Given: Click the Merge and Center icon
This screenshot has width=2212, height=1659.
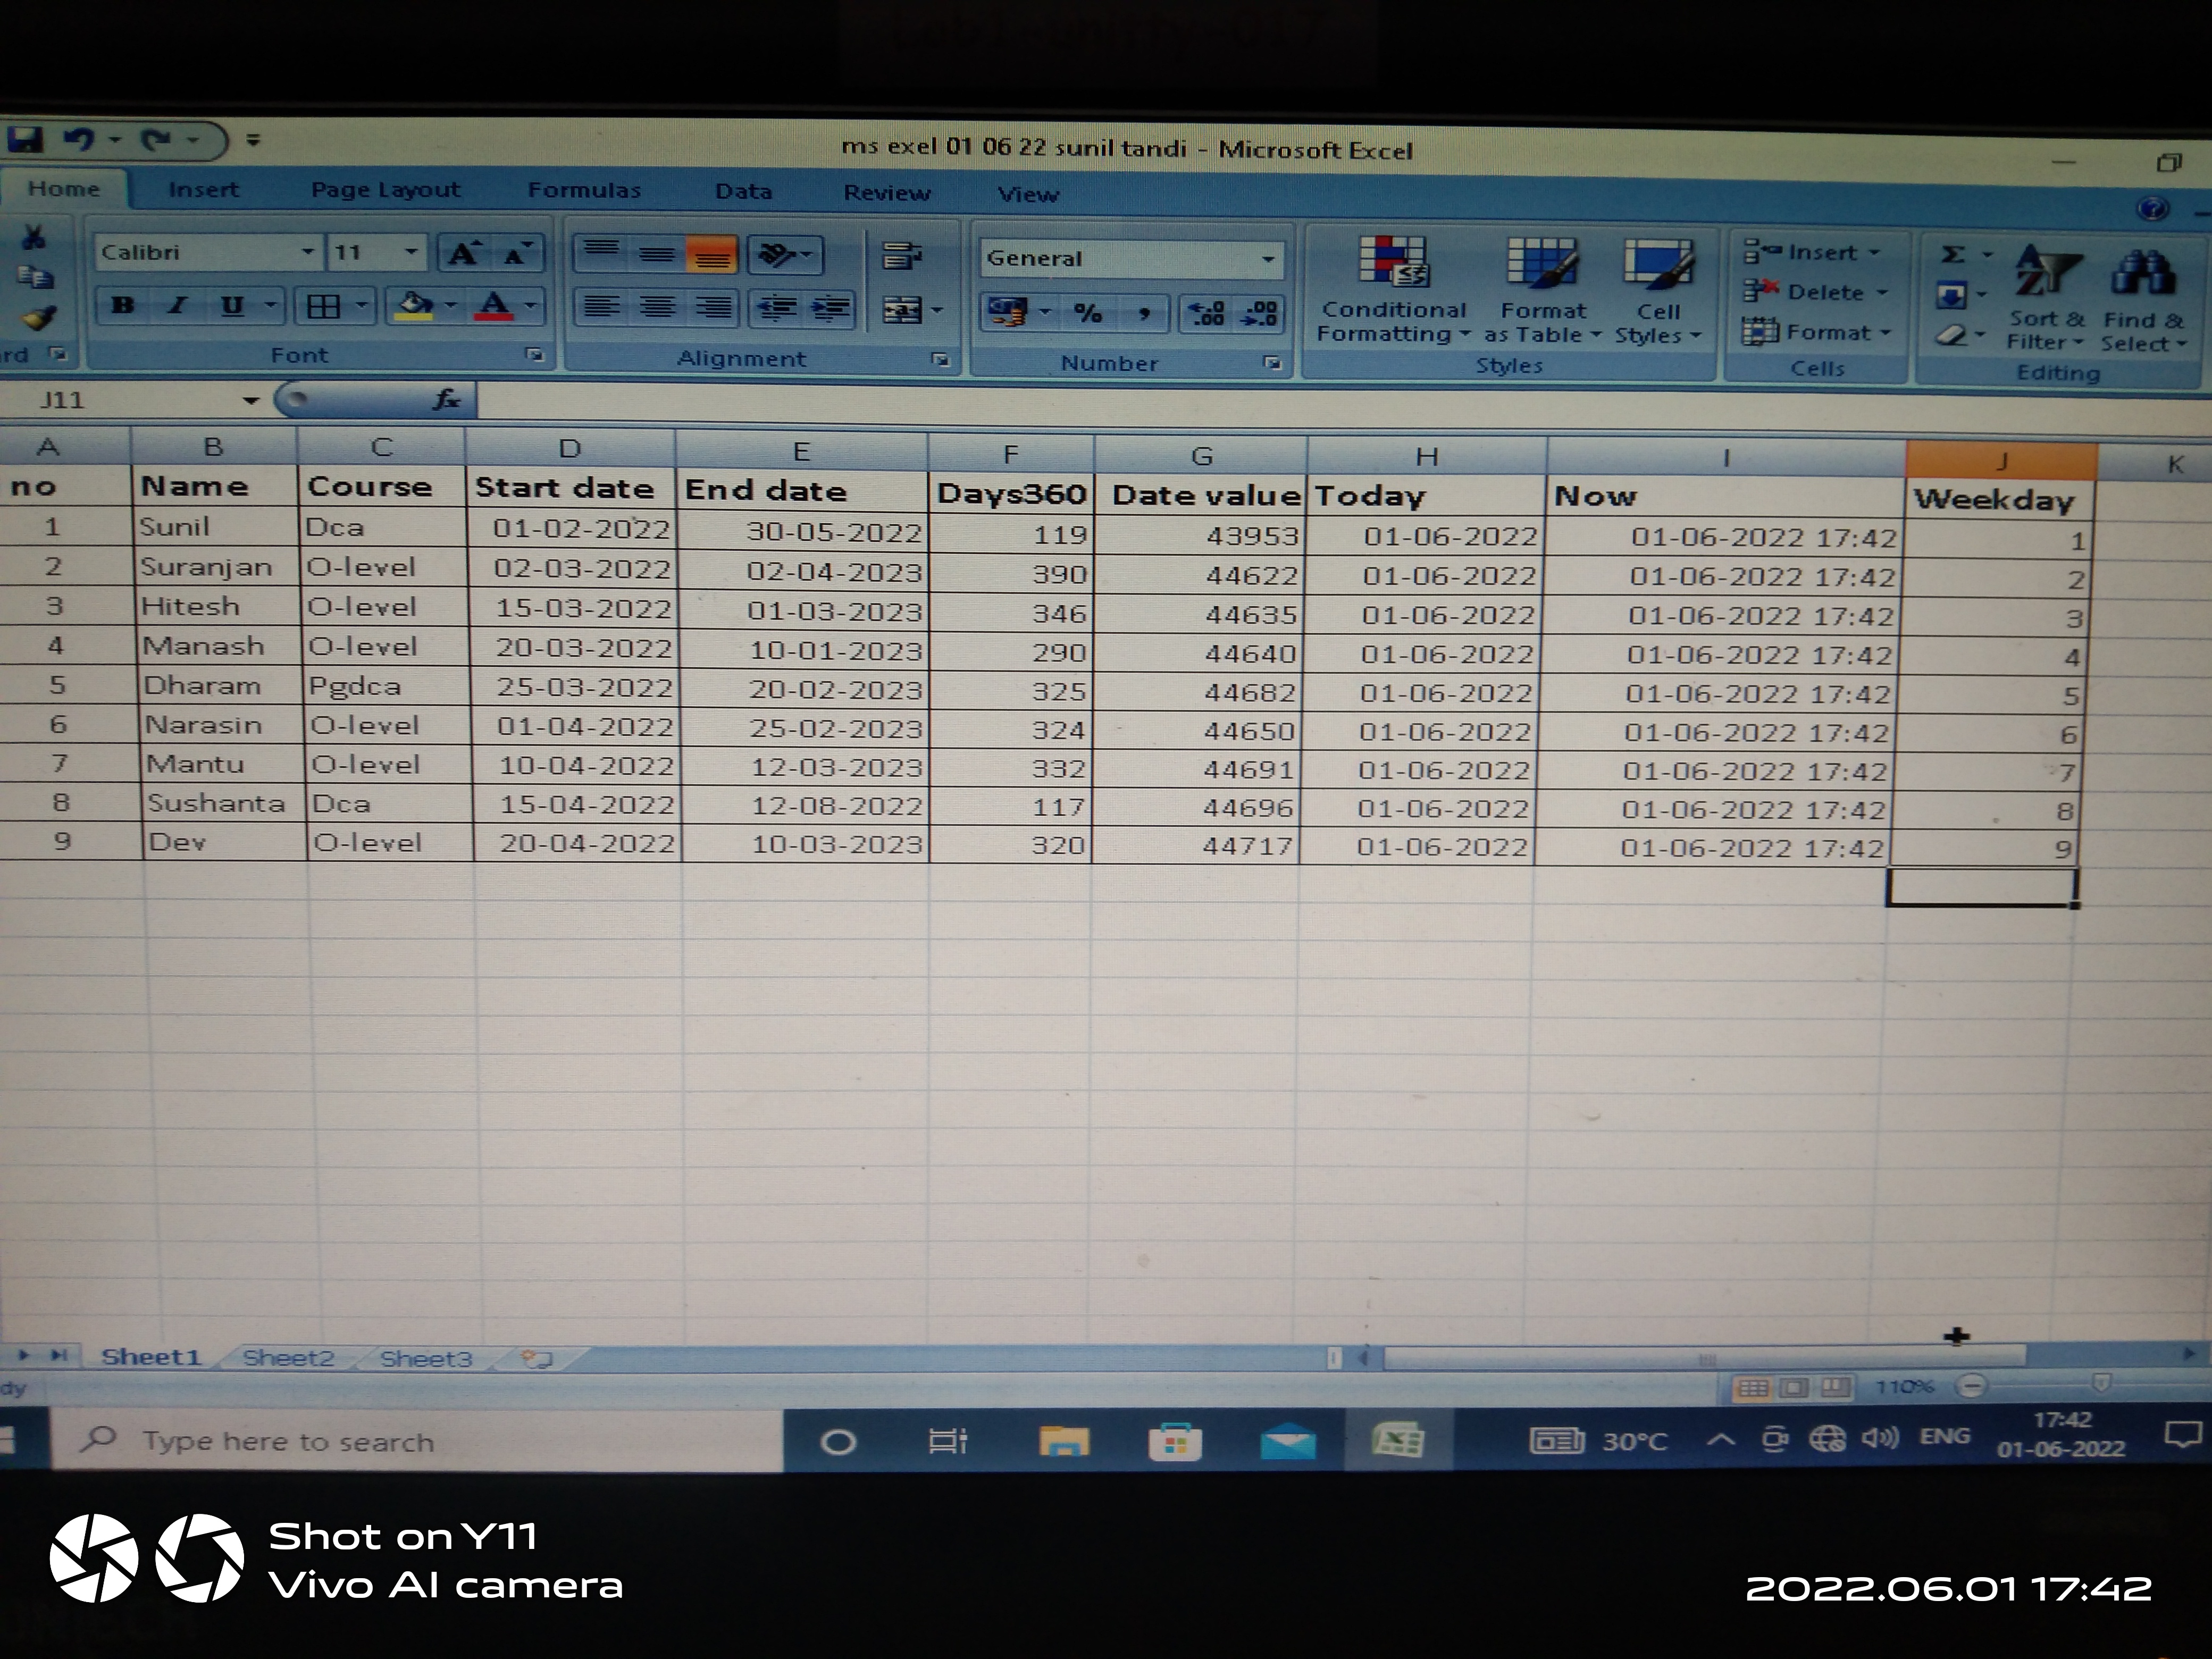Looking at the screenshot, I should tap(901, 311).
